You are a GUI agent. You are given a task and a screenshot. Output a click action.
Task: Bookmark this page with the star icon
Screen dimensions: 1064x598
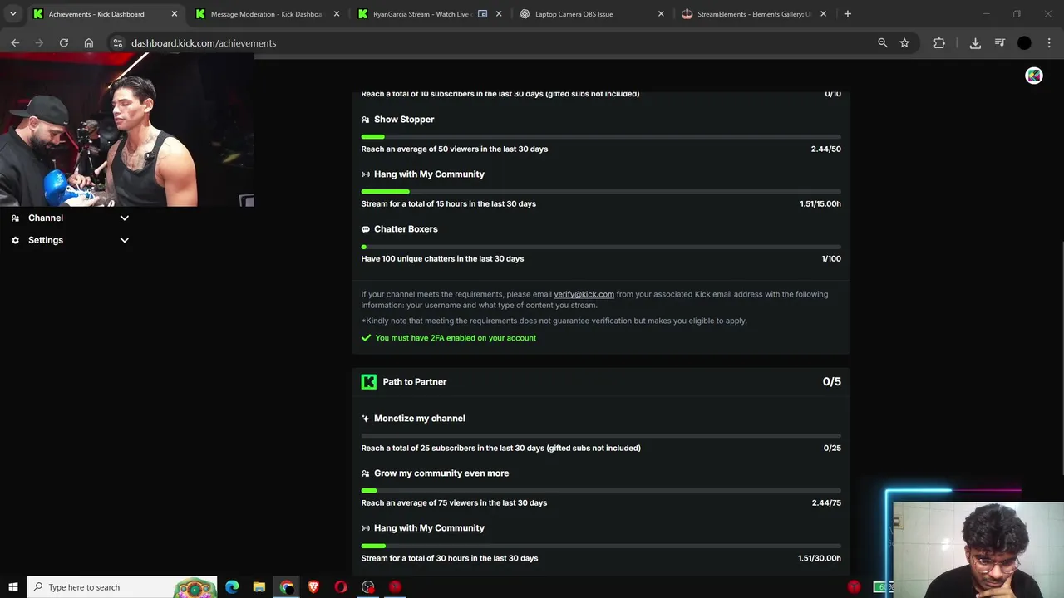(904, 43)
